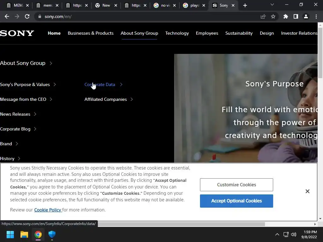
Task: Open Investor Relations menu
Action: 299,33
